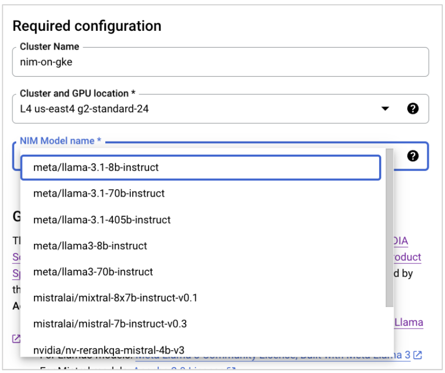Screen dimensions: 445x373
Task: Click the Cluster Name text field
Action: [189, 62]
